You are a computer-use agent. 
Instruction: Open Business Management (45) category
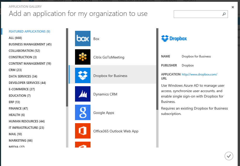pos(30,44)
